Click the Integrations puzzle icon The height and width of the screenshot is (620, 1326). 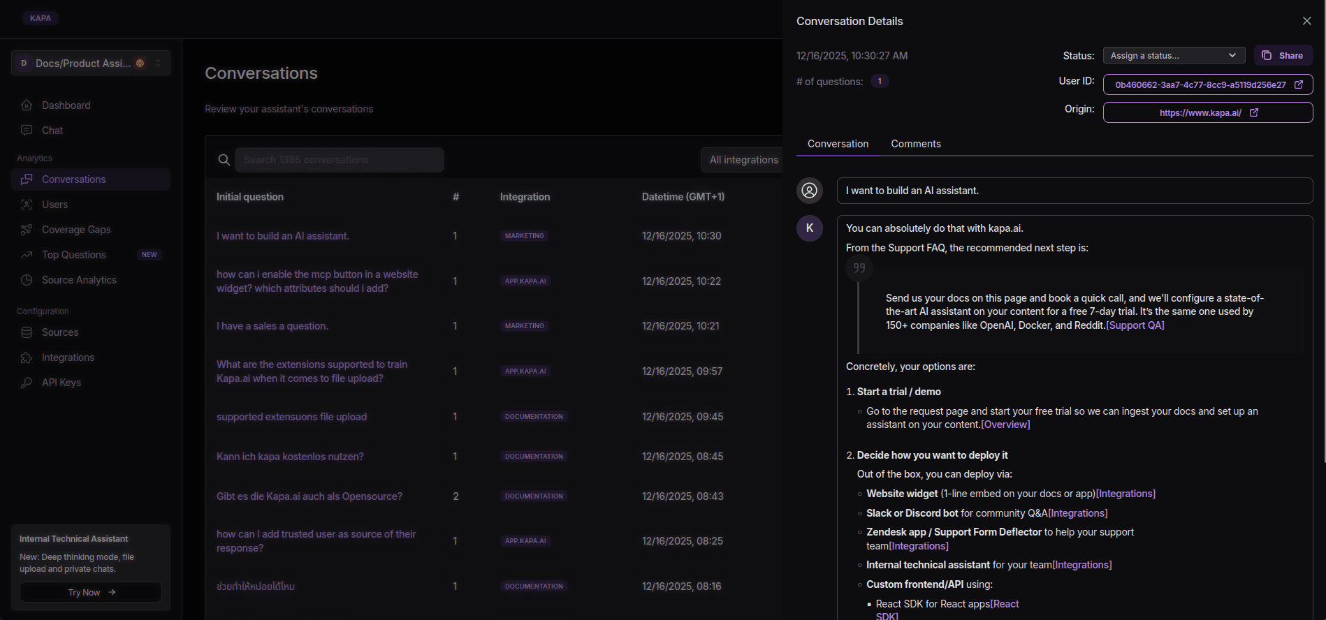tap(27, 357)
